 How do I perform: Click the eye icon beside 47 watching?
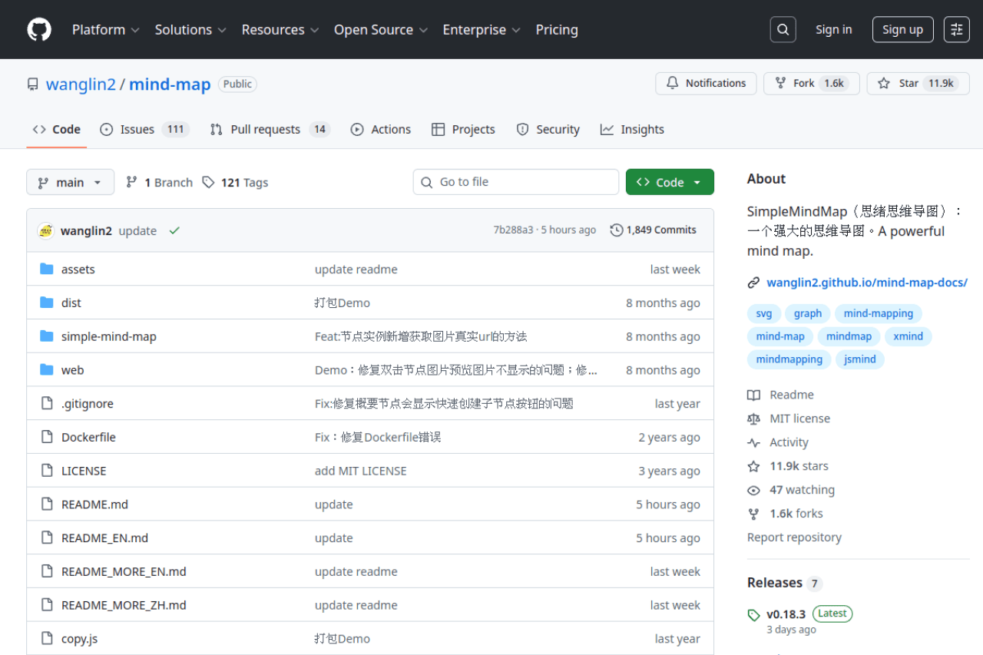(x=754, y=489)
